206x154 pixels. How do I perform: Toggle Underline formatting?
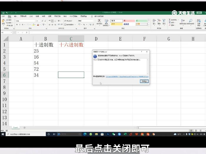click(x=23, y=24)
